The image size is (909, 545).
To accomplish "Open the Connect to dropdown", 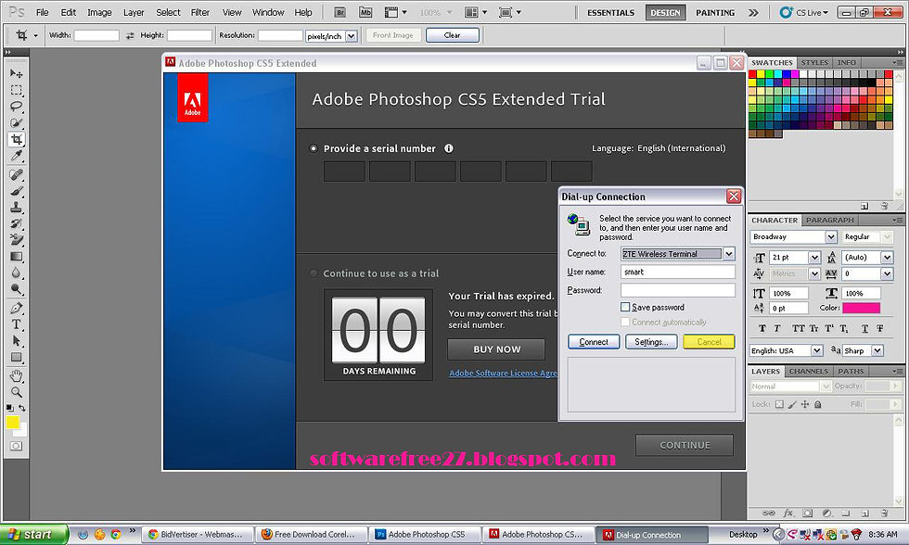I will [729, 254].
